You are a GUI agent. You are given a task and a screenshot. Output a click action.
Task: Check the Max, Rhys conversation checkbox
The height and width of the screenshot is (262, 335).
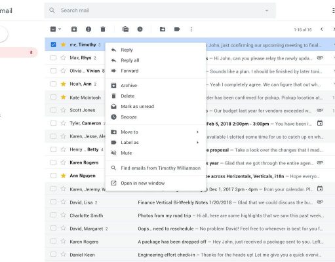click(53, 58)
